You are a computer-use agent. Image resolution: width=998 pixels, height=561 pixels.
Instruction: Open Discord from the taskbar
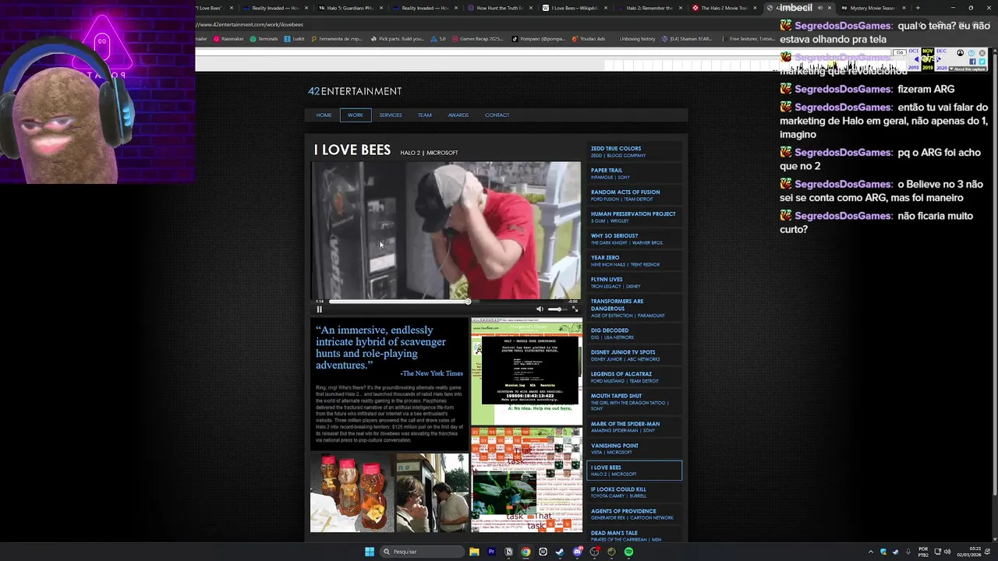pyautogui.click(x=577, y=552)
